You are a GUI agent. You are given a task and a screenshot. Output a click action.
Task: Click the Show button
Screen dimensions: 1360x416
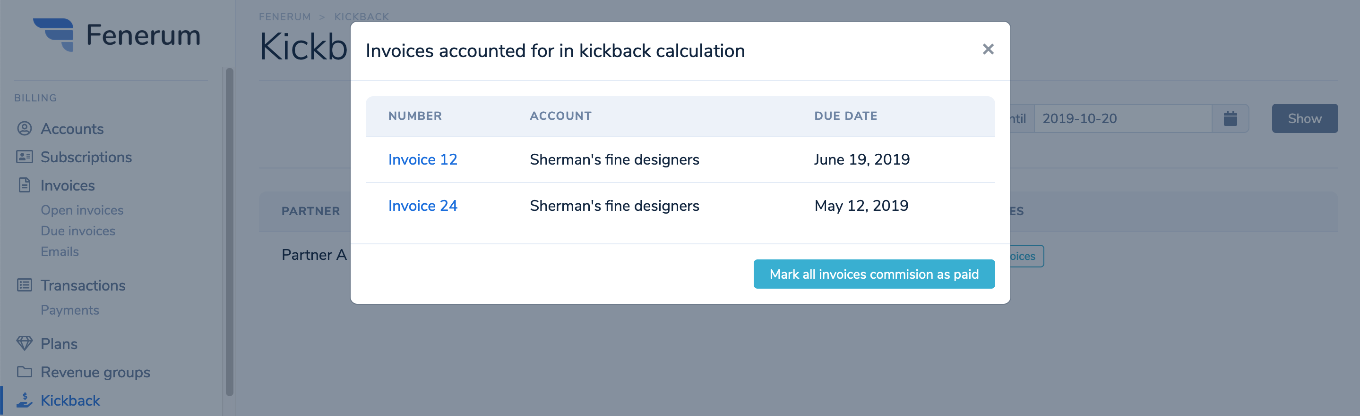tap(1305, 119)
